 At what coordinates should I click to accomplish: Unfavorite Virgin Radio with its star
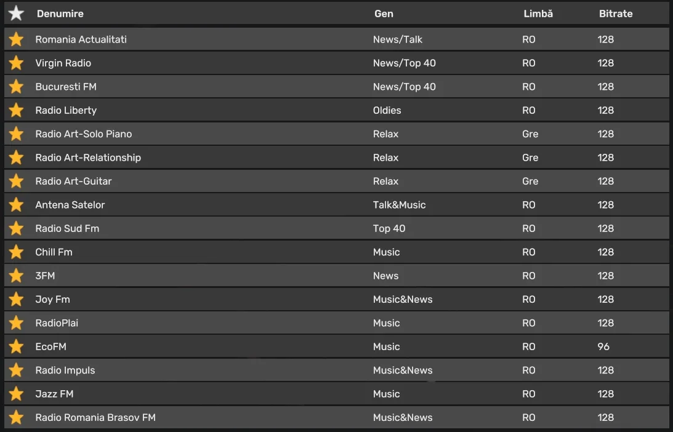pos(16,63)
